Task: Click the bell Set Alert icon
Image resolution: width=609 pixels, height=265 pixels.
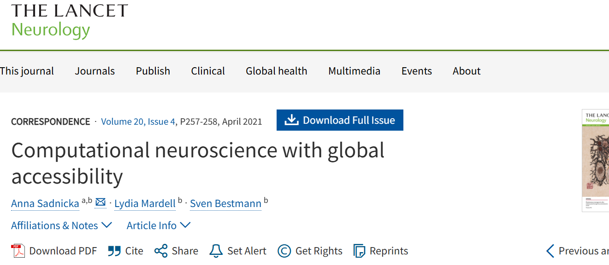Action: pyautogui.click(x=216, y=251)
